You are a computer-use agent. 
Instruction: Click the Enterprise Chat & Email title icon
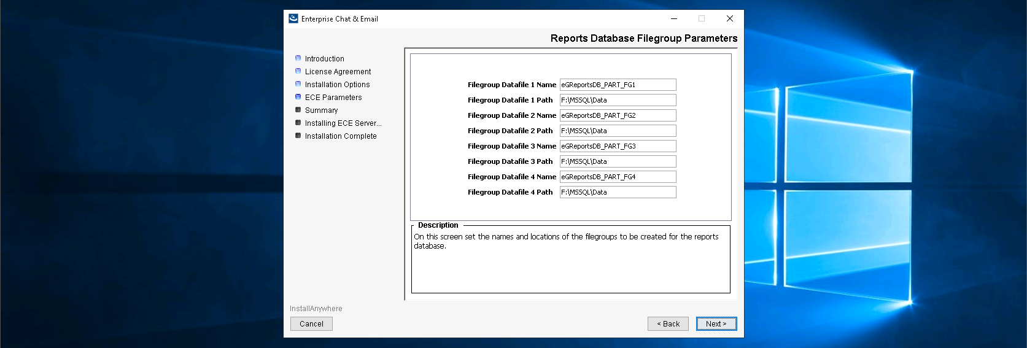tap(293, 18)
